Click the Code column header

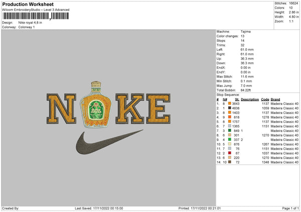pos(265,99)
